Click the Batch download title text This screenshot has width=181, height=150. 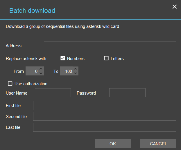(x=32, y=11)
